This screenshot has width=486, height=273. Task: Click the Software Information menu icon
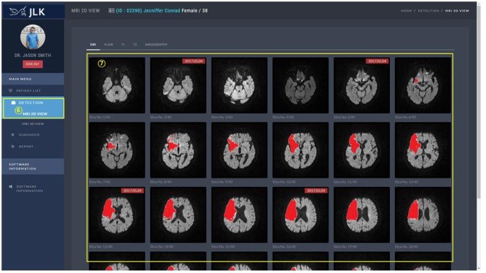[x=11, y=187]
